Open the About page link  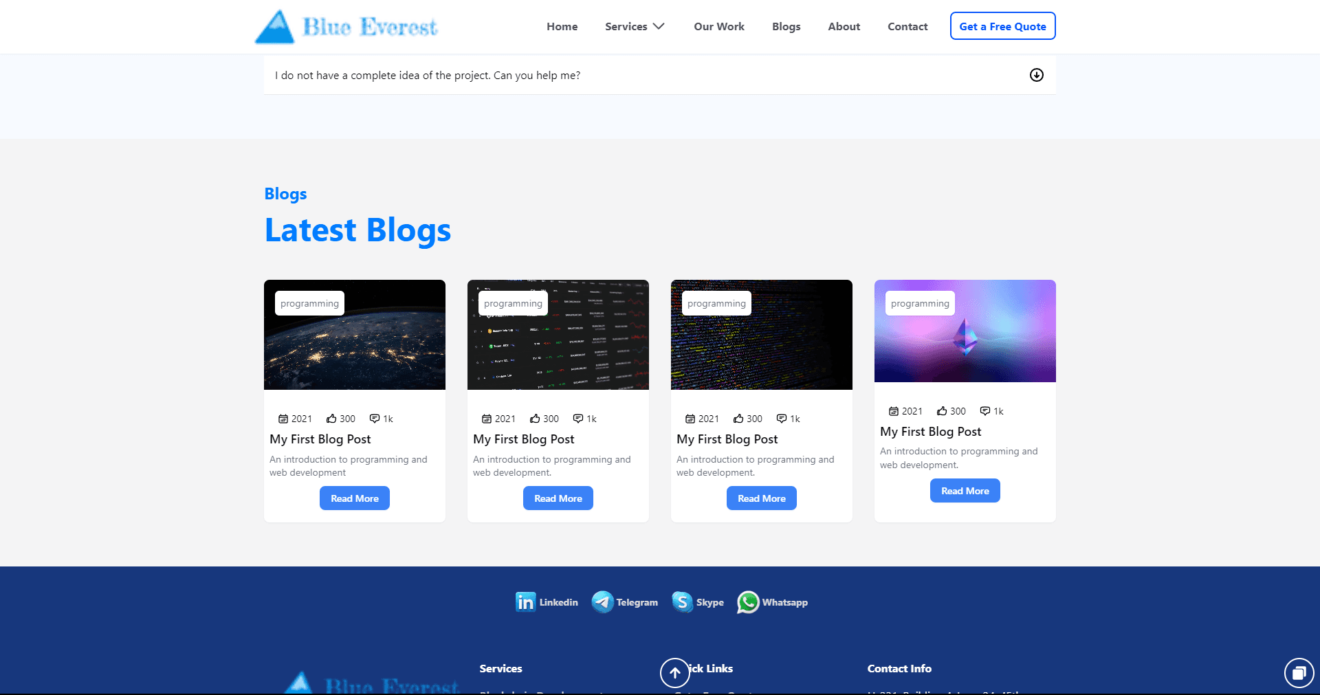pos(844,26)
